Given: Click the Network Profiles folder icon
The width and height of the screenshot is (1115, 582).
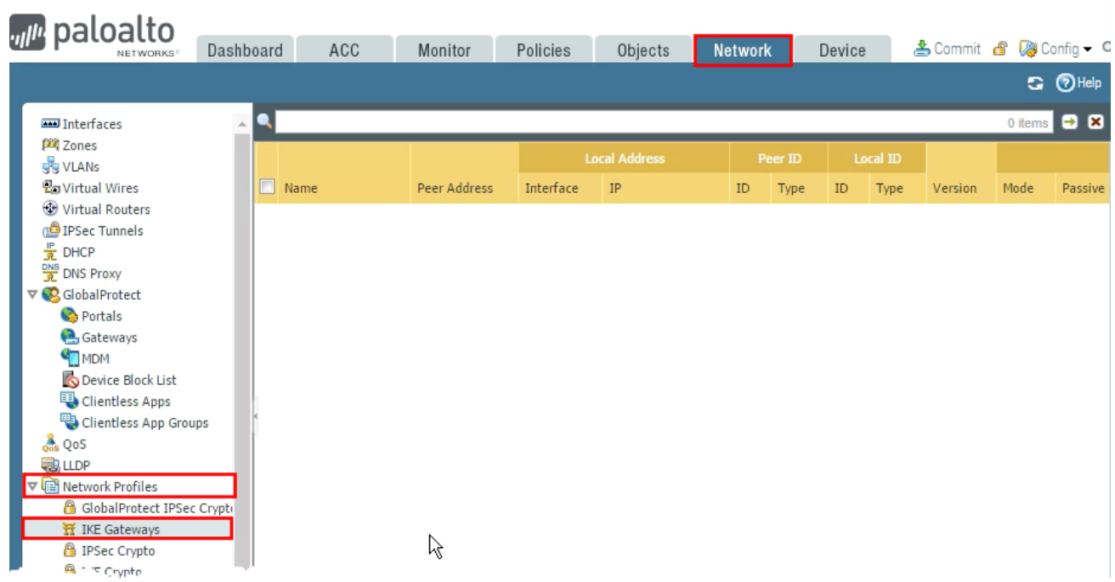Looking at the screenshot, I should 50,487.
